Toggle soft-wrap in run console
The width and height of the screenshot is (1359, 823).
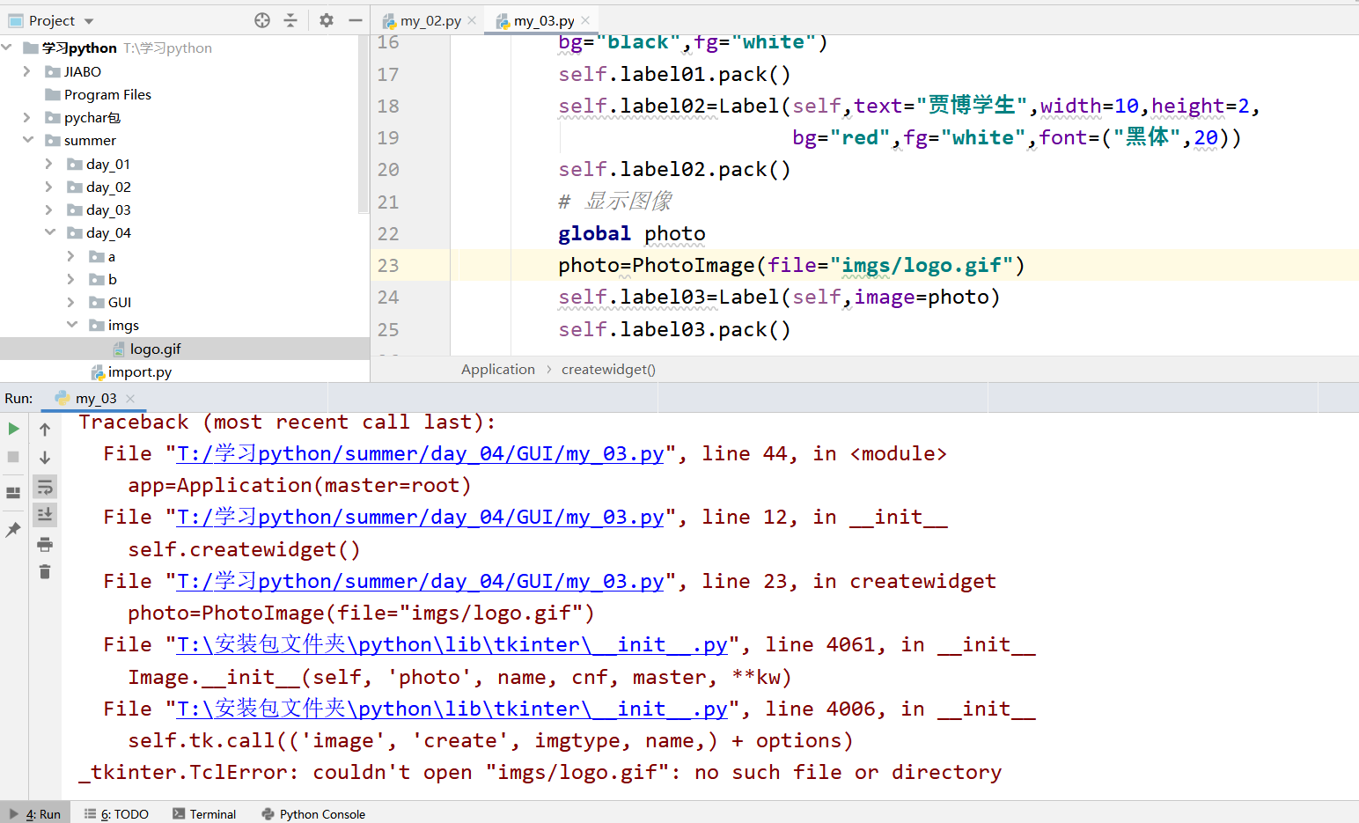tap(45, 487)
